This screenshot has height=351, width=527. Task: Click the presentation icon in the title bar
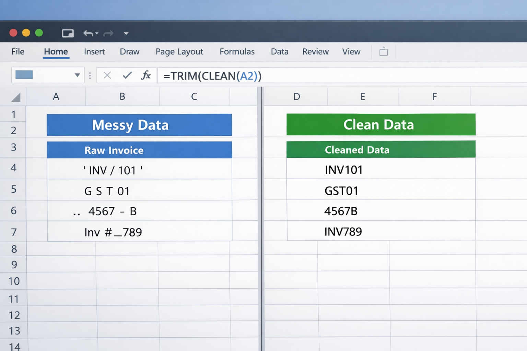(68, 33)
